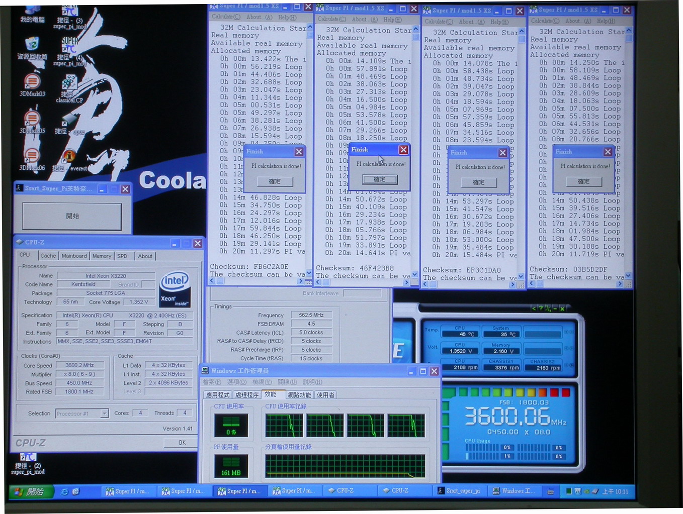The width and height of the screenshot is (683, 514).
Task: Switch to the About tab in CPU-Z
Action: (x=145, y=256)
